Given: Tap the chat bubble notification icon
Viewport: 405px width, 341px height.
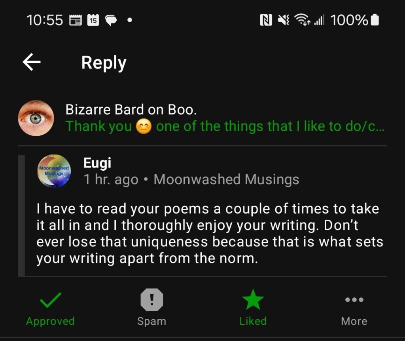Looking at the screenshot, I should click(110, 20).
